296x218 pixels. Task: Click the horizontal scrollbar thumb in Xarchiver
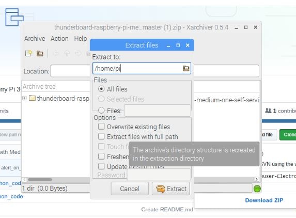[x=40, y=179]
